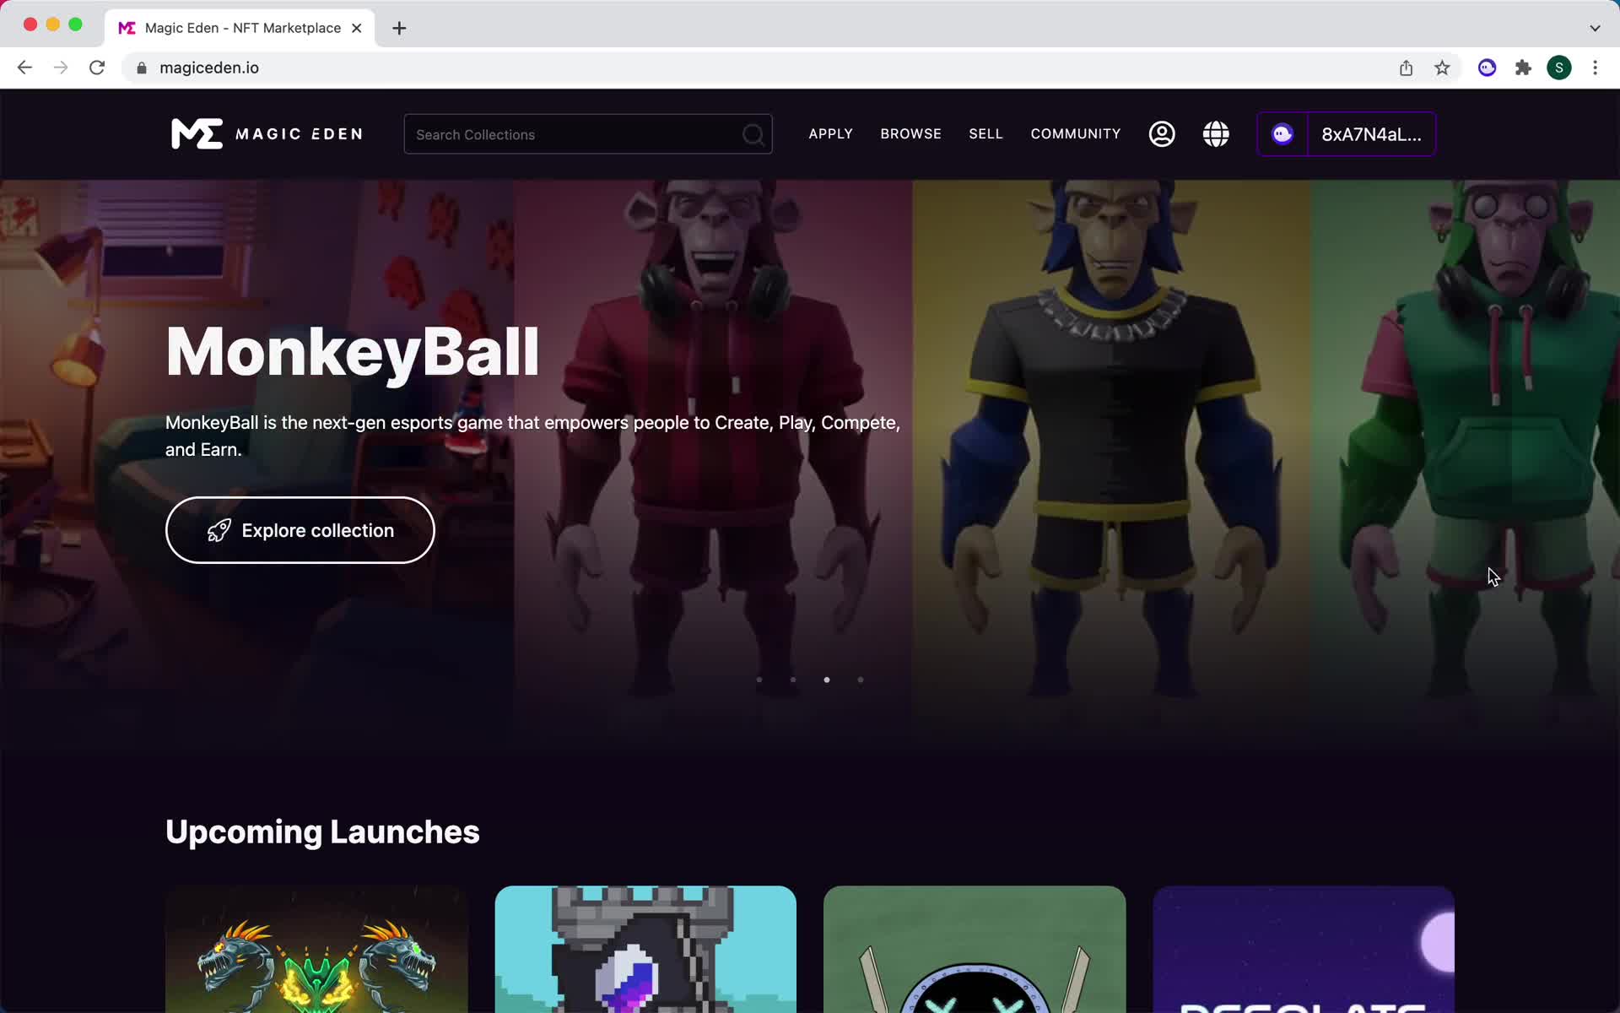The image size is (1620, 1013).
Task: Click the Chrome profile avatar icon
Action: click(1559, 68)
